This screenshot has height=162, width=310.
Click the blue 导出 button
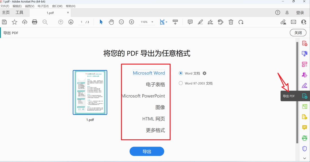tap(147, 151)
